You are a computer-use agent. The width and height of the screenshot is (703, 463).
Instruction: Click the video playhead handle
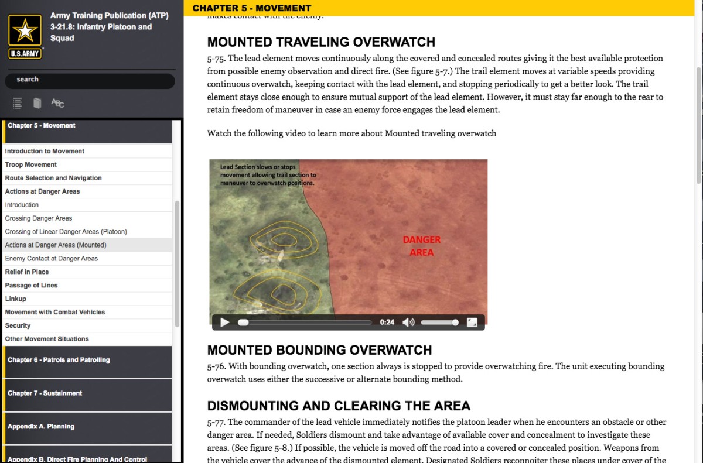[x=243, y=322]
